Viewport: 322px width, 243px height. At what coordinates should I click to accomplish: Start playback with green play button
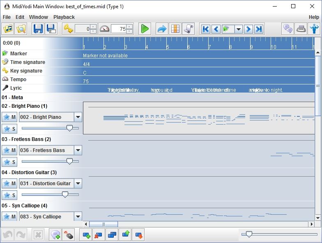(x=145, y=29)
